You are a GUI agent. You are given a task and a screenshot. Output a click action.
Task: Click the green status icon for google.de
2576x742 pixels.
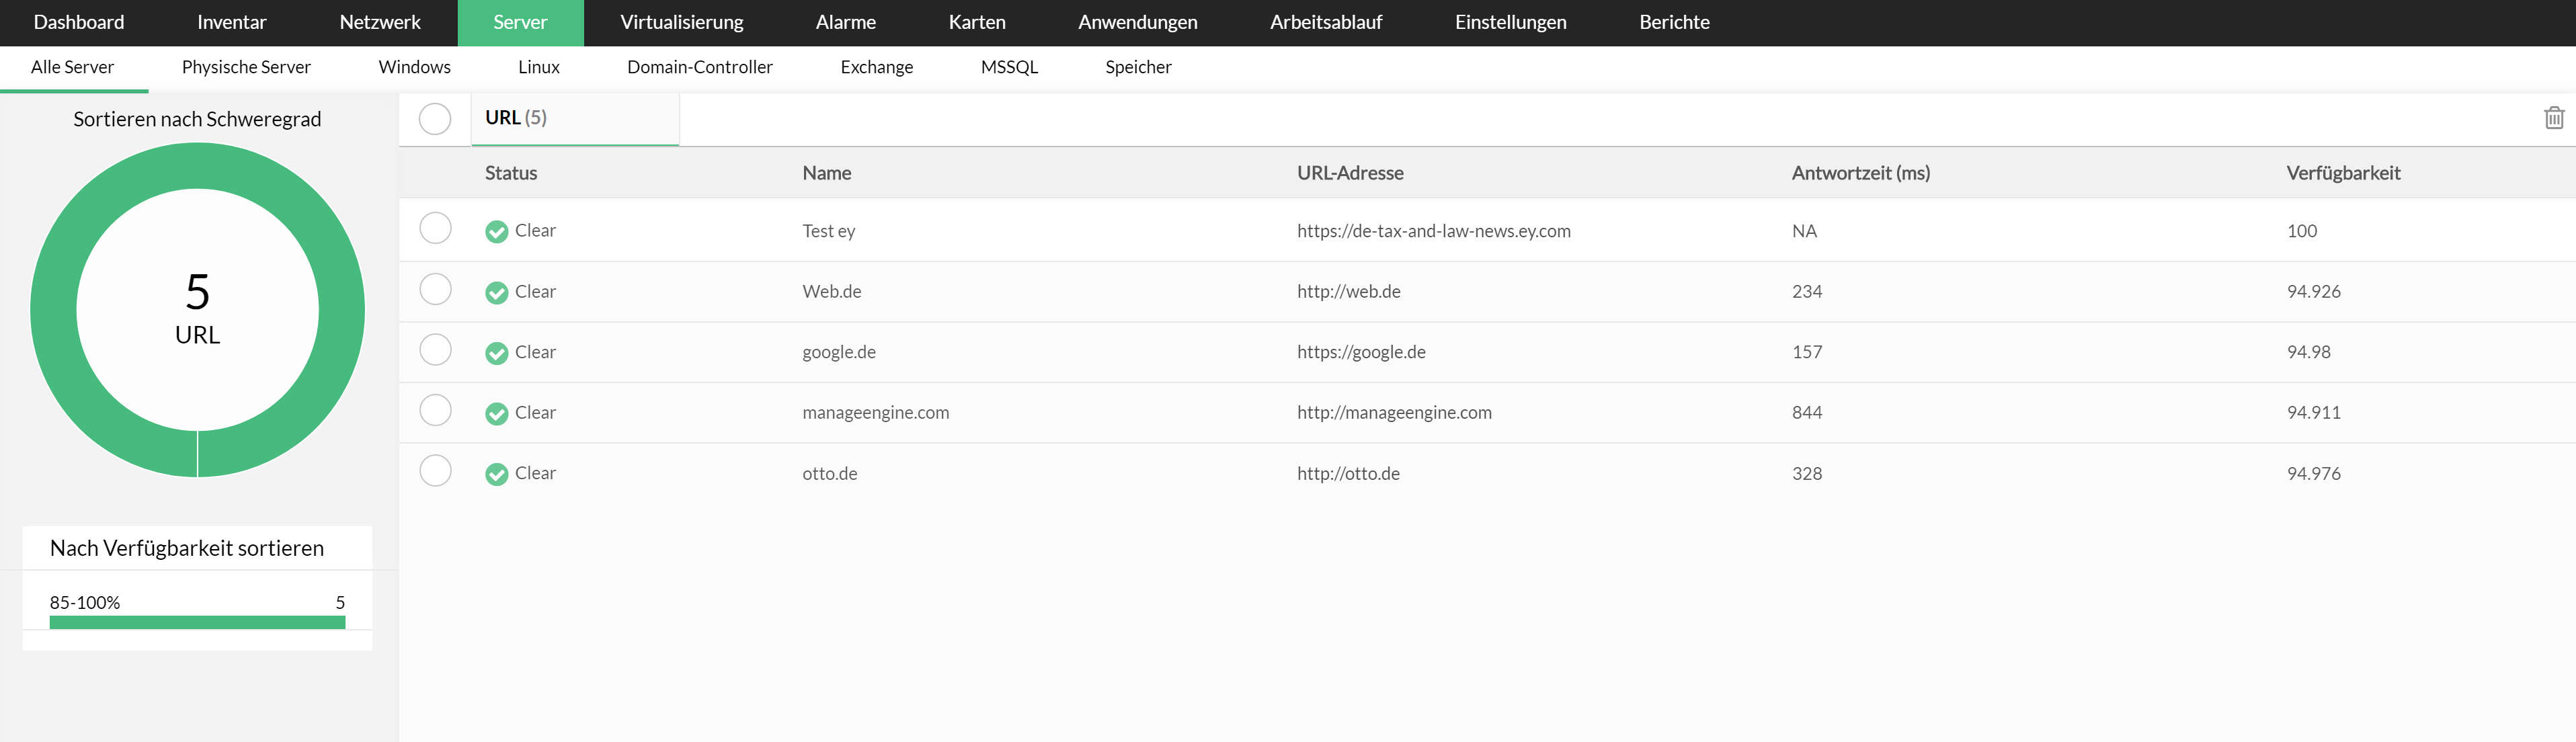pos(497,353)
